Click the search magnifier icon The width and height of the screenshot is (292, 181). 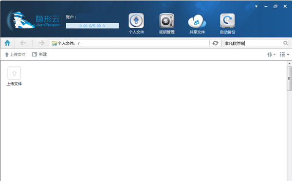click(x=286, y=43)
